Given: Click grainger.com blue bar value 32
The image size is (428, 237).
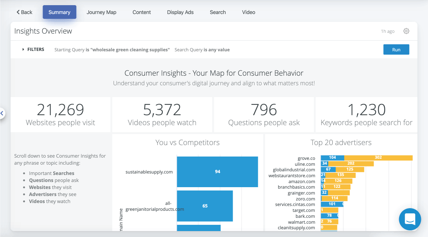Looking at the screenshot, I should 324,193.
